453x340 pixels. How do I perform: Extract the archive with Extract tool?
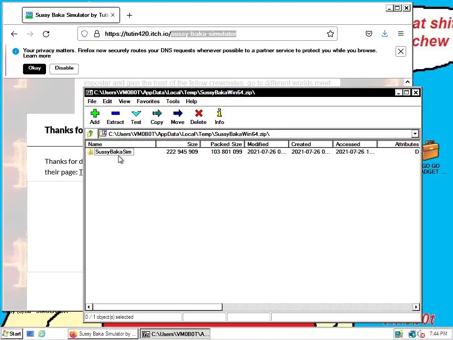pos(115,117)
